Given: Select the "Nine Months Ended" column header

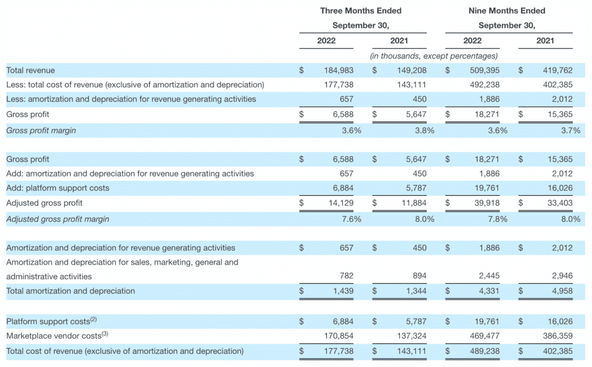Looking at the screenshot, I should (506, 10).
